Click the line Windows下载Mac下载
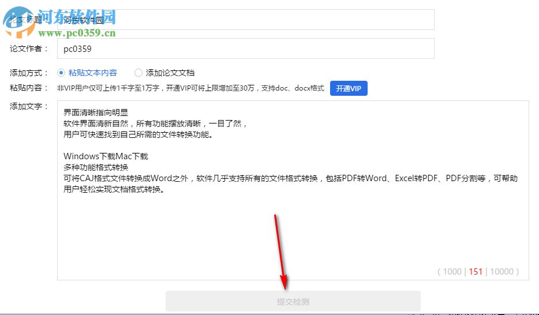This screenshot has width=539, height=315. 106,156
